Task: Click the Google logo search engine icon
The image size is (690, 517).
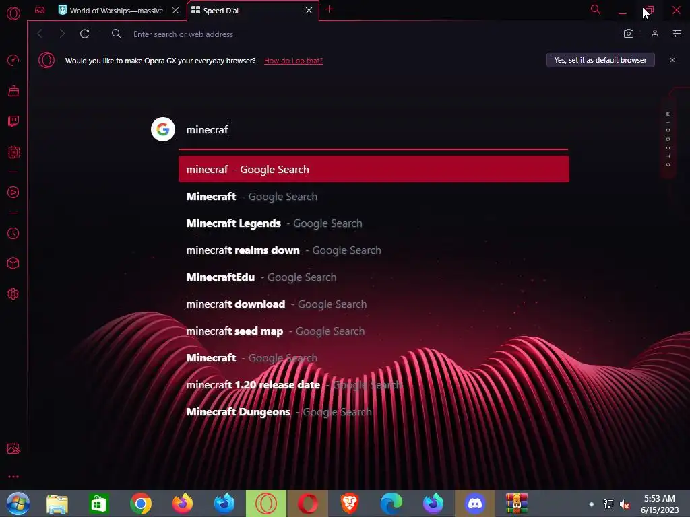Action: 163,129
